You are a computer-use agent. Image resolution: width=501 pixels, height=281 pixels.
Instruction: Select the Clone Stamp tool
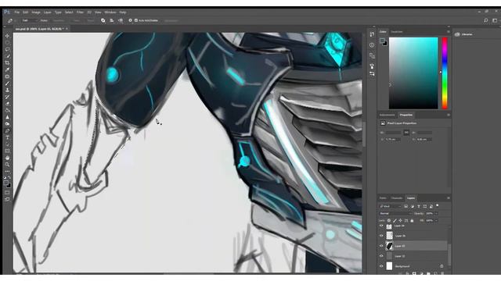coord(7,91)
